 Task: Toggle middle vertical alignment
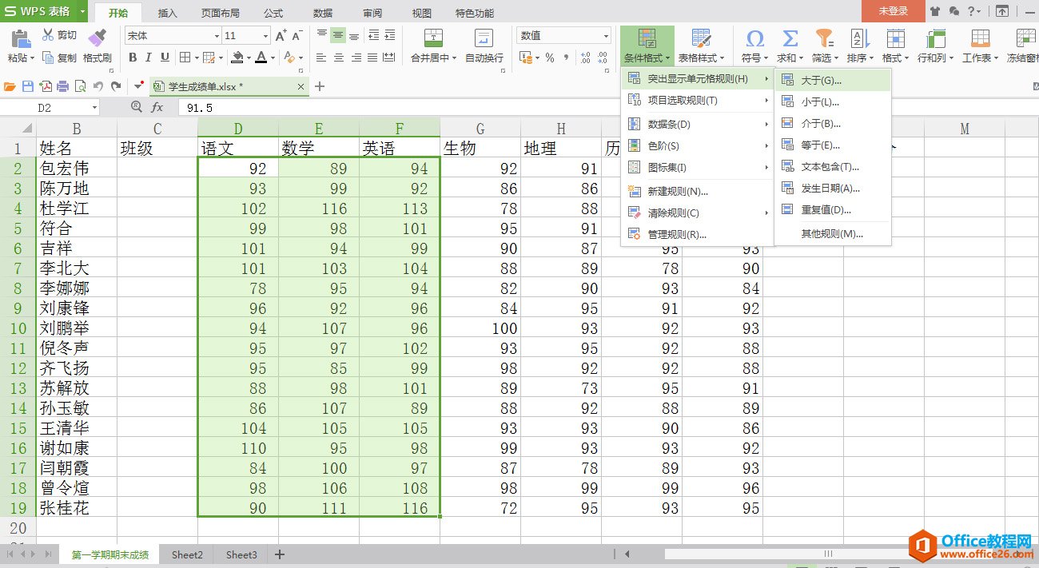338,35
